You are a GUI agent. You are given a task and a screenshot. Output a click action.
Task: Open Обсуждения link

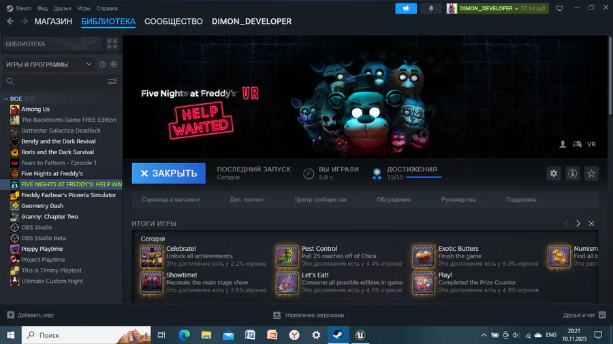[394, 200]
